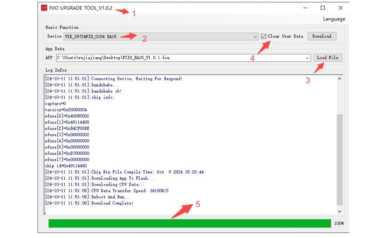Click the APP firmware path input field
Viewport: 382px width, 238px height.
pyautogui.click(x=180, y=58)
